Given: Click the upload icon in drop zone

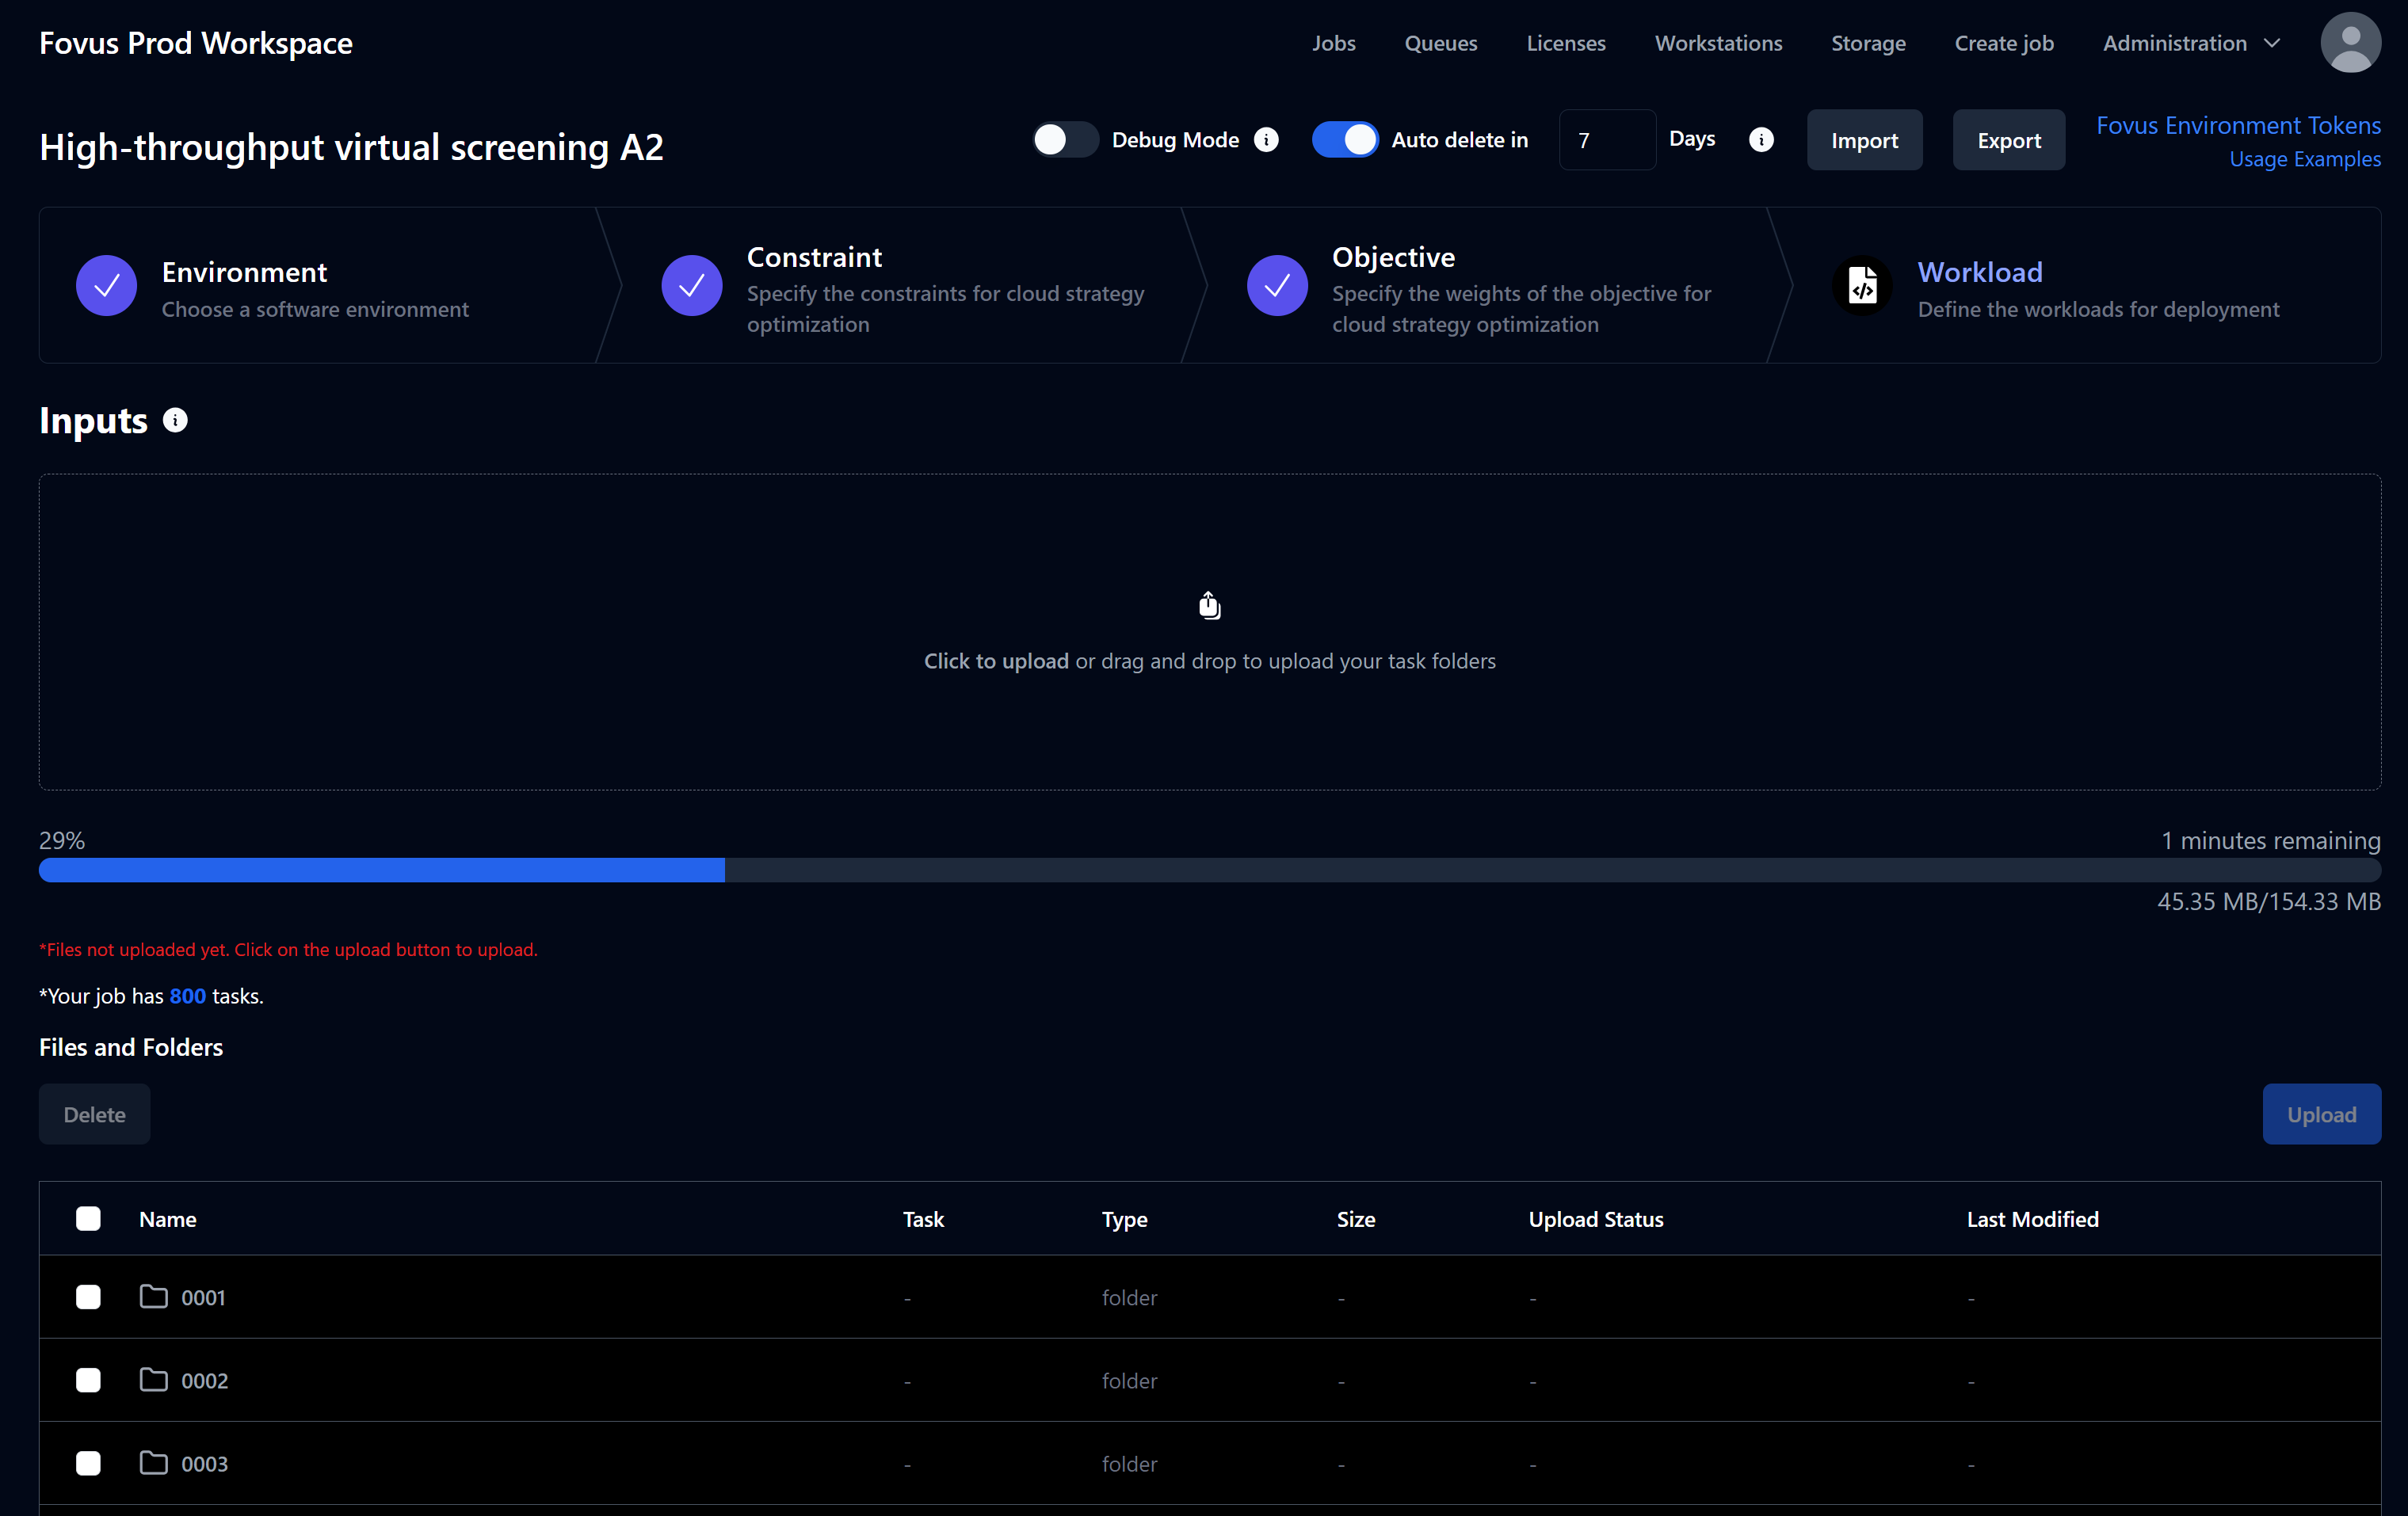Looking at the screenshot, I should coord(1209,606).
